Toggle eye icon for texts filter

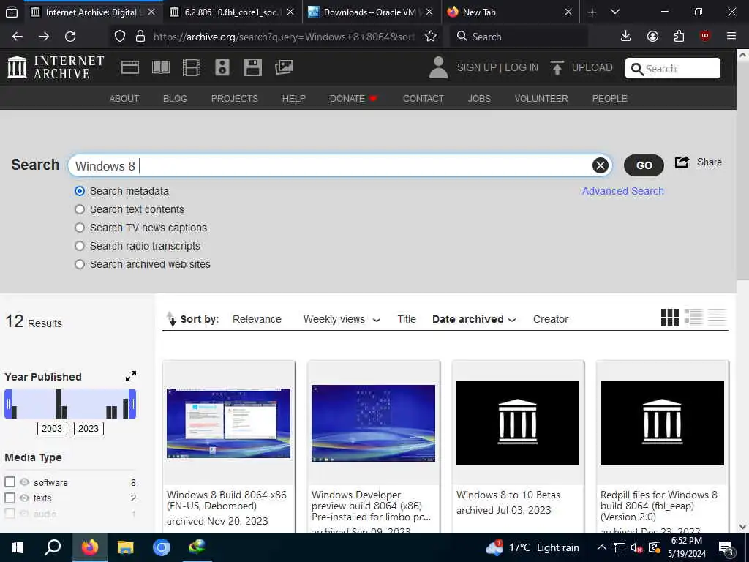tap(24, 498)
